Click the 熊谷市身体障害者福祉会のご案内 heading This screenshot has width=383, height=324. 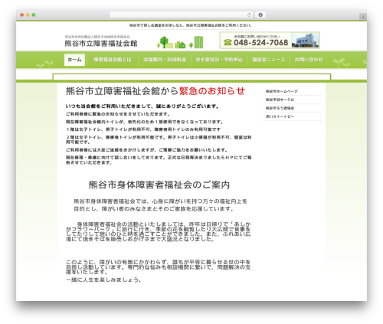[159, 185]
